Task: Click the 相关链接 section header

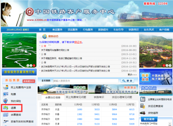Action: pyautogui.click(x=149, y=119)
